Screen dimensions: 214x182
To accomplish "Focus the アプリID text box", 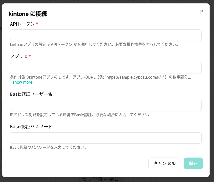I will tap(105, 68).
